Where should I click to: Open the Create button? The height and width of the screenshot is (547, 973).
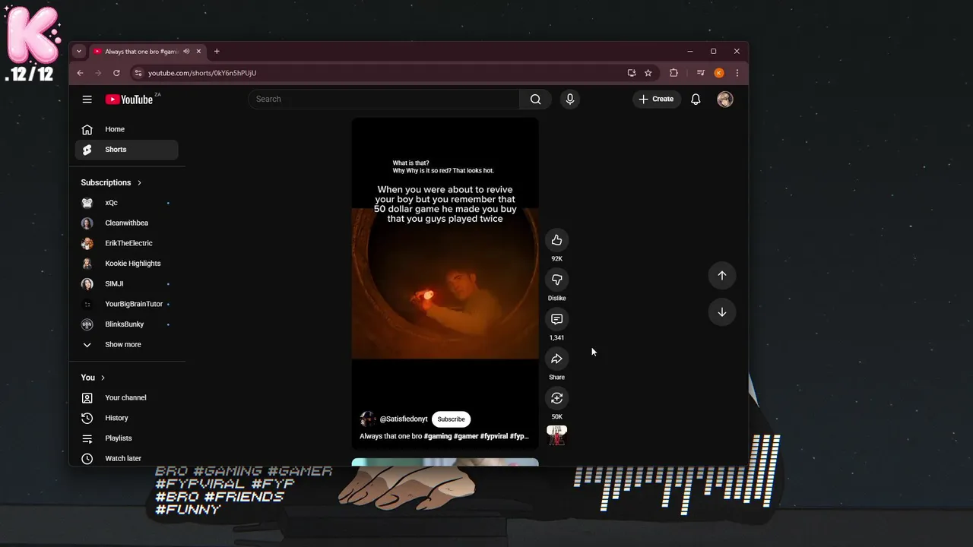point(657,100)
